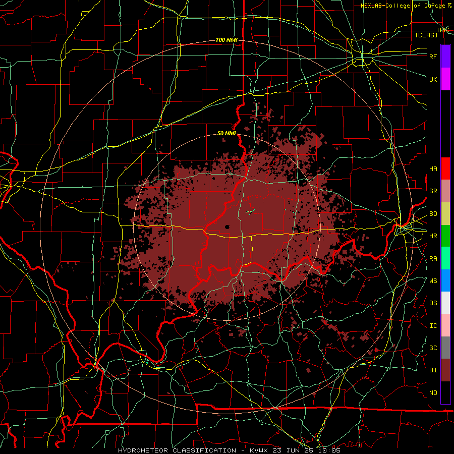454x454 pixels.
Task: Click the gray GC legend color swatch
Action: tap(445, 348)
